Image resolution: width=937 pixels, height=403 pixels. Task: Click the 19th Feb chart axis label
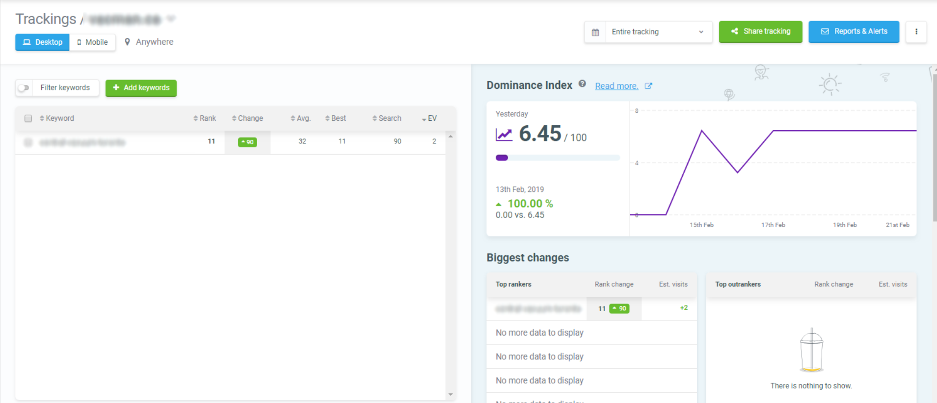point(845,225)
